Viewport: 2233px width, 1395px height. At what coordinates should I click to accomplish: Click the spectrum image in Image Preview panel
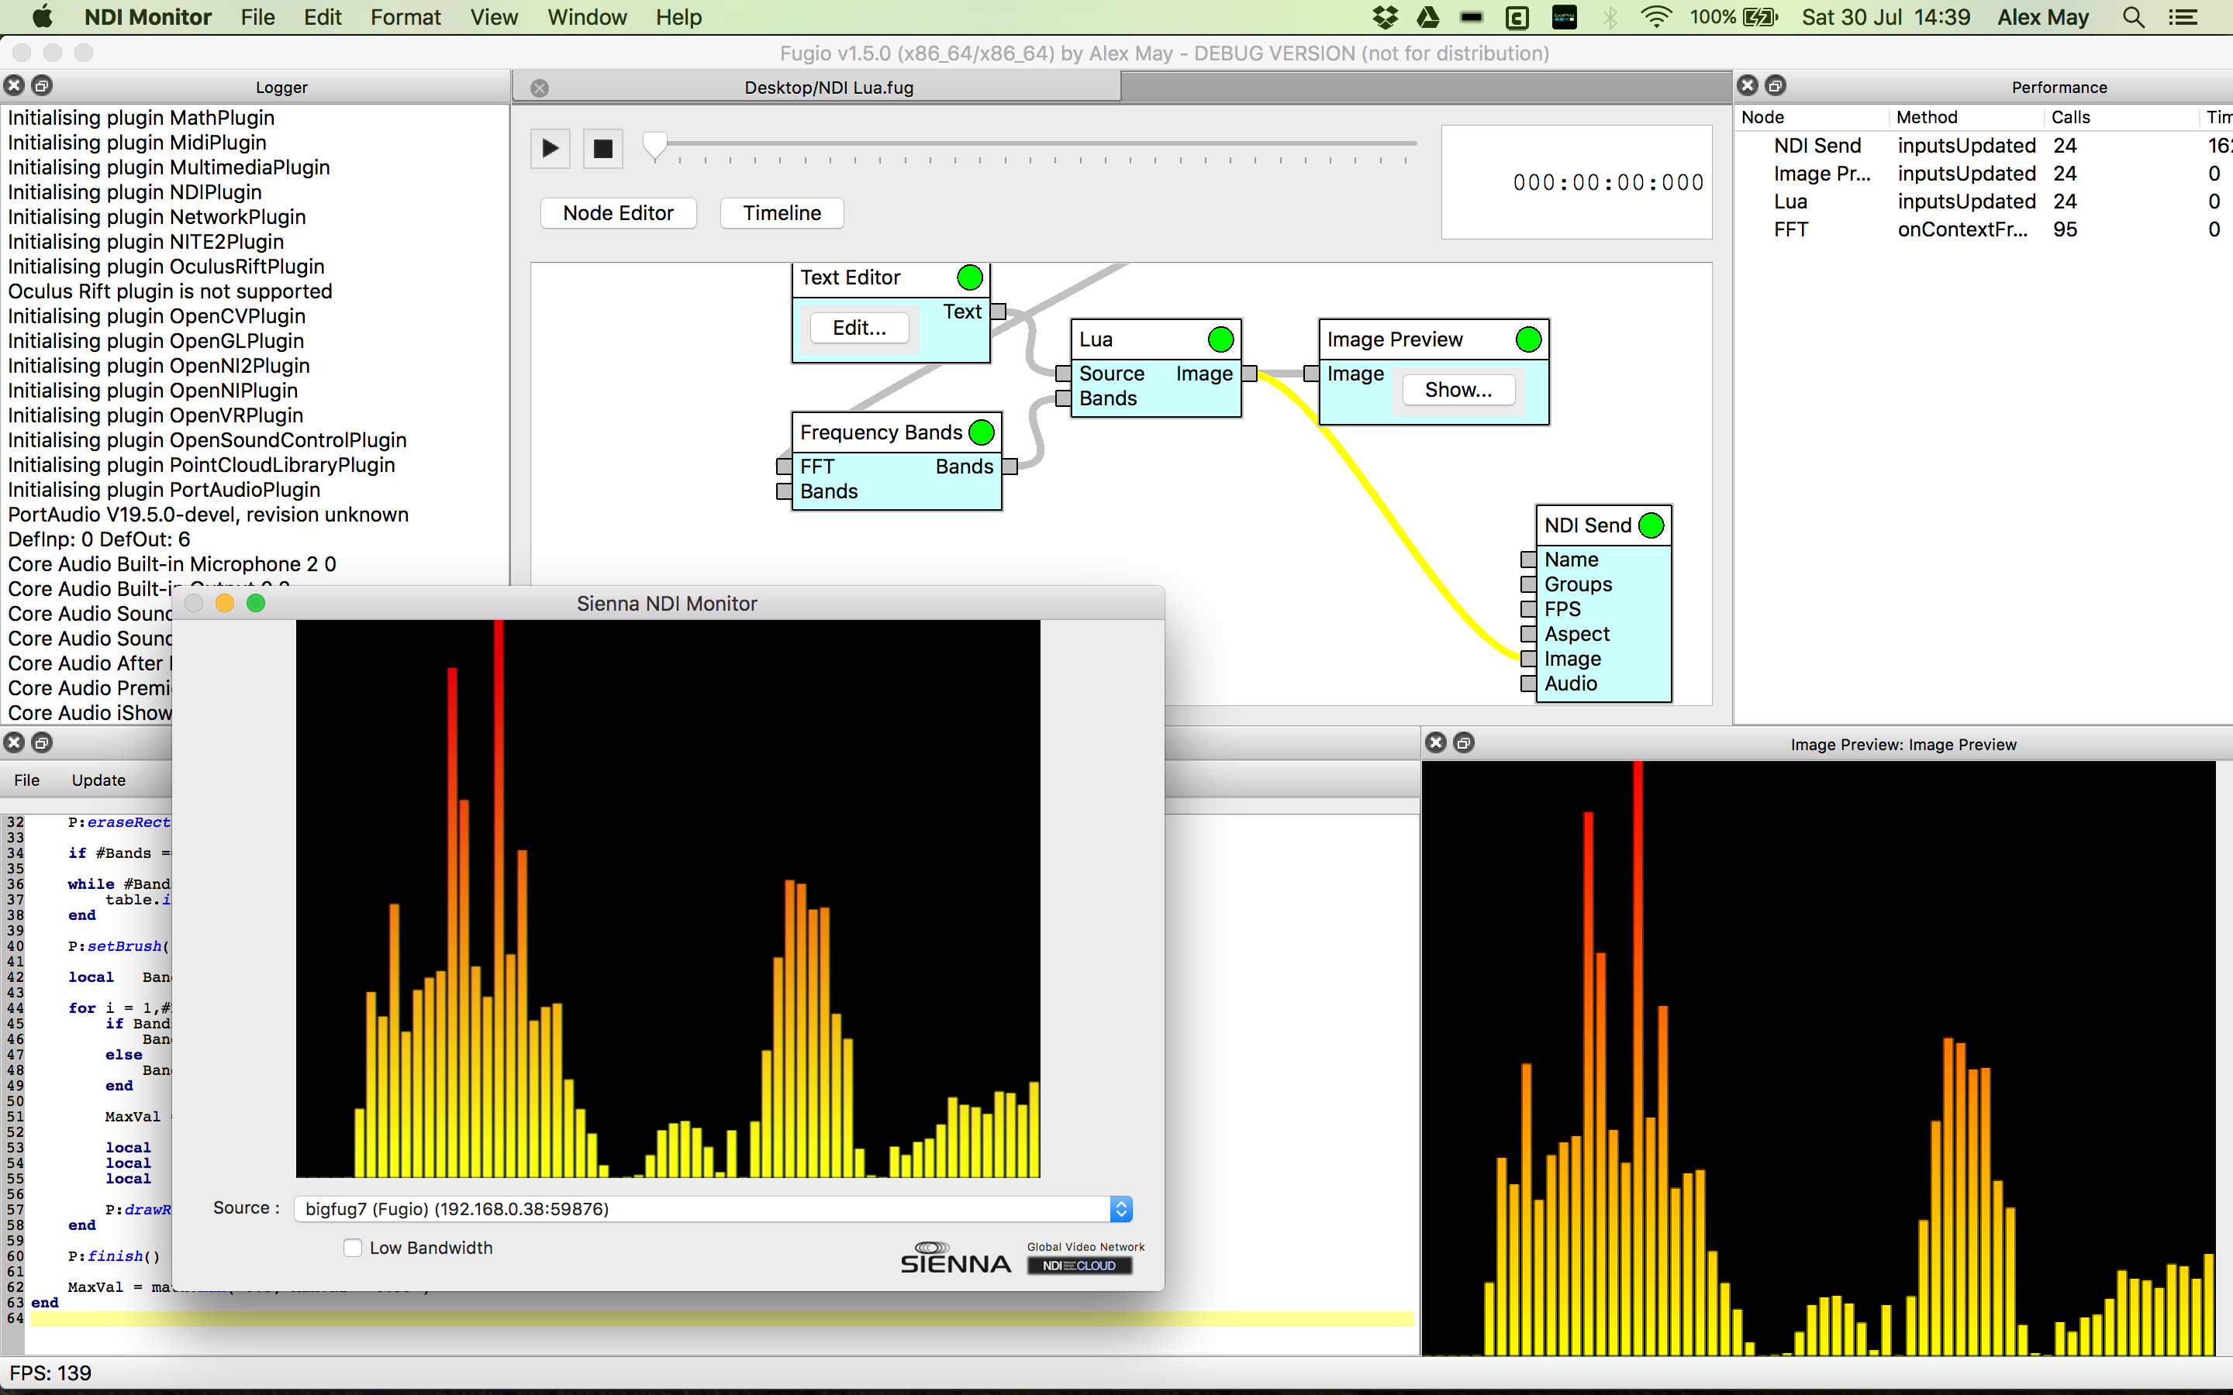coord(1817,1058)
